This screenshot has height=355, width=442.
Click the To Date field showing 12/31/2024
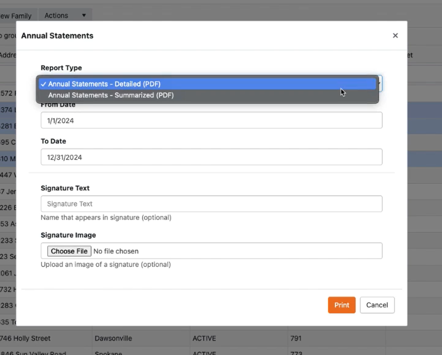(x=211, y=157)
